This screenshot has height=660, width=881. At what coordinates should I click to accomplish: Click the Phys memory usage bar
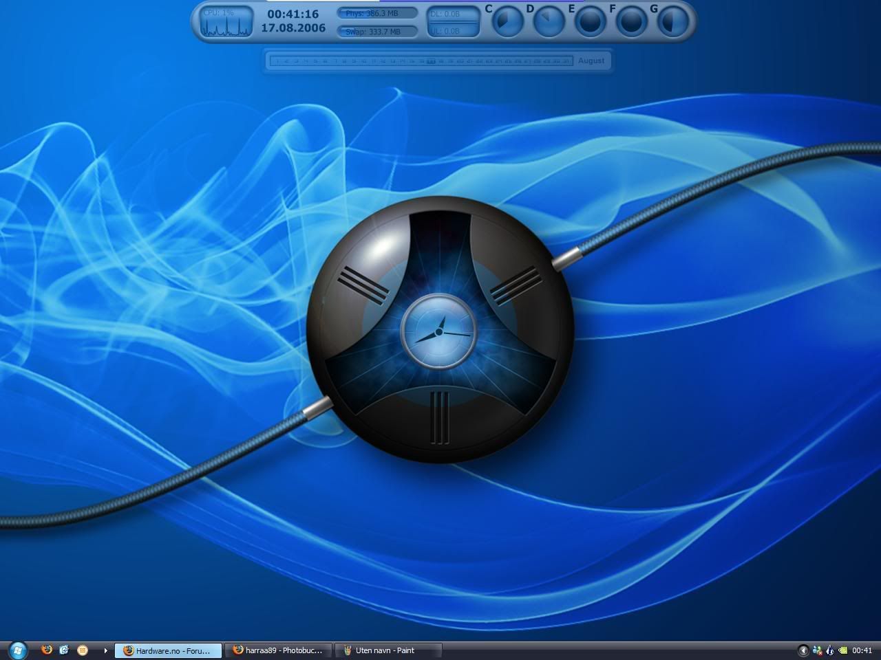point(377,13)
